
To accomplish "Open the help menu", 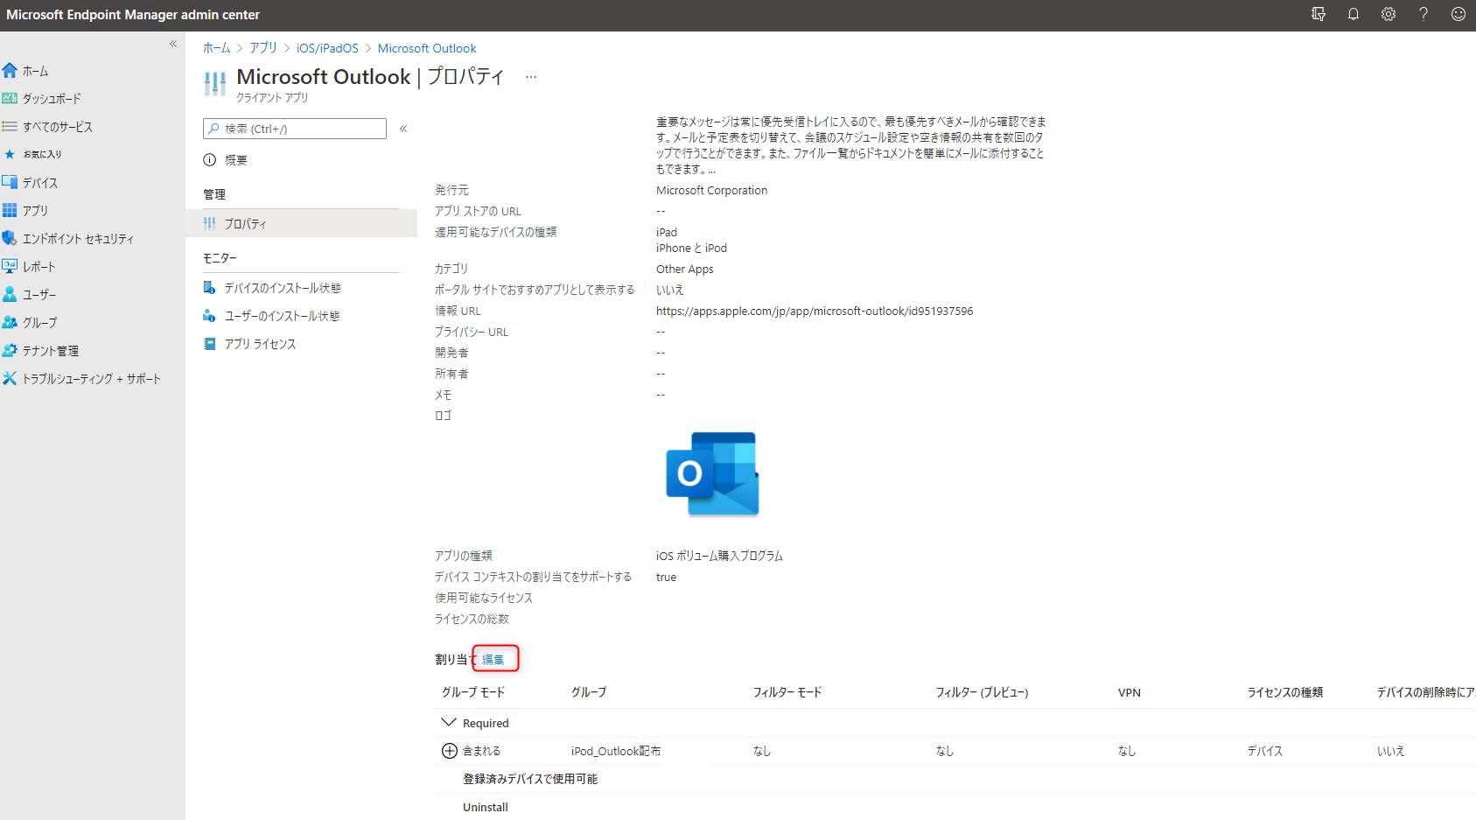I will (1423, 14).
